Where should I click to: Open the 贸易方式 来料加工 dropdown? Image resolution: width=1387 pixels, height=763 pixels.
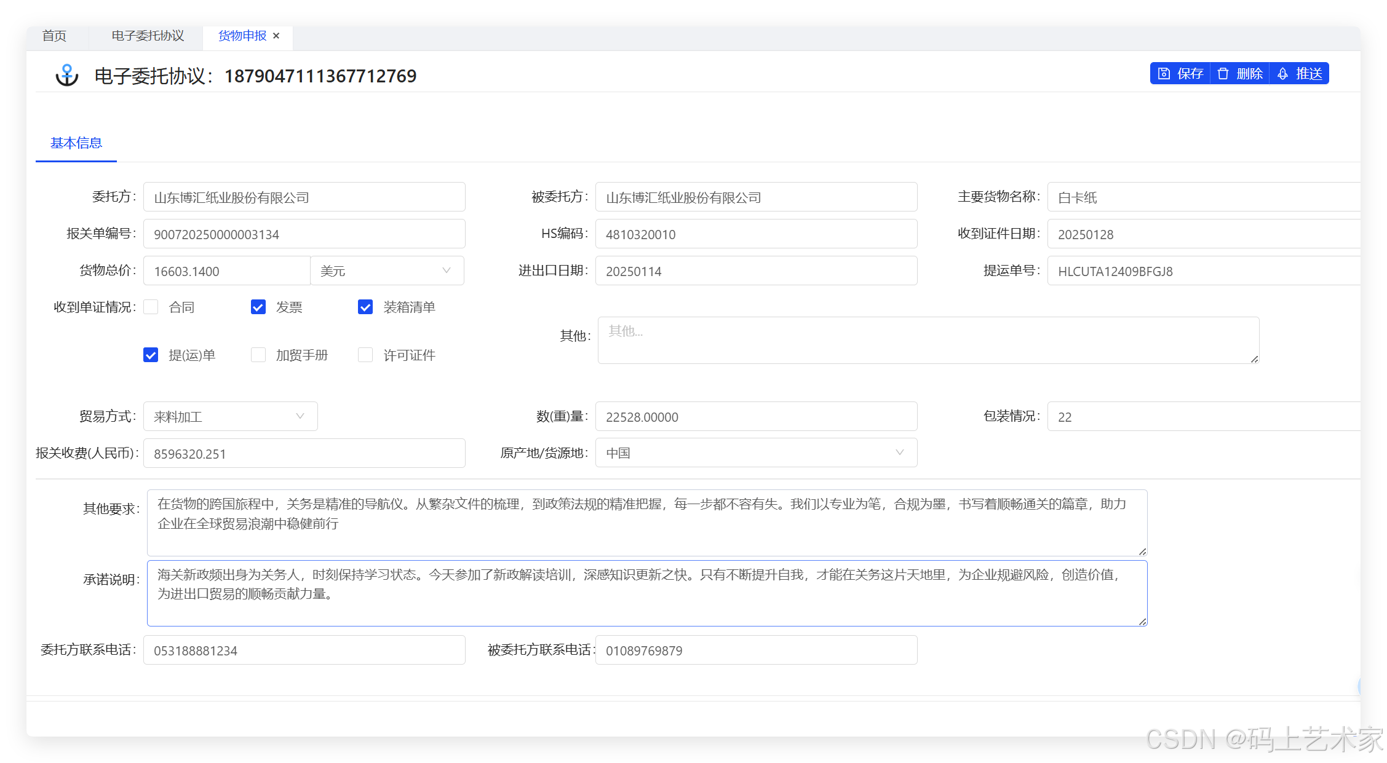point(231,416)
